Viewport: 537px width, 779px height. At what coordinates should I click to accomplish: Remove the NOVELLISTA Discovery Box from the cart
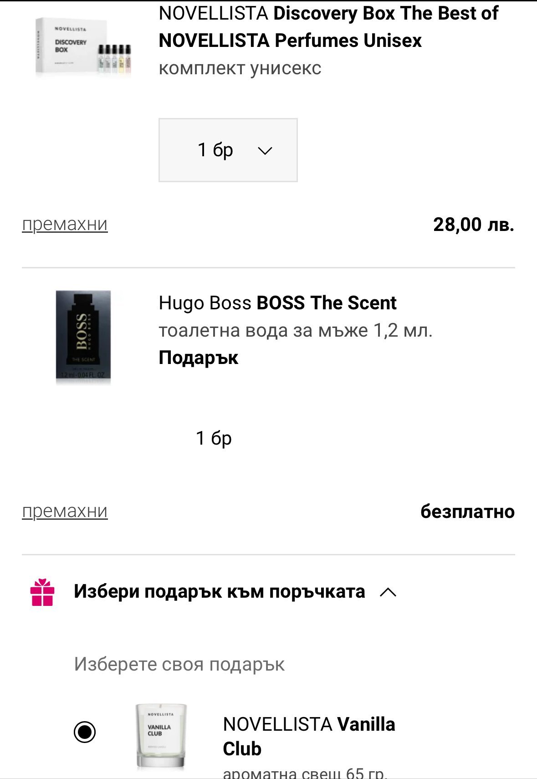[65, 224]
